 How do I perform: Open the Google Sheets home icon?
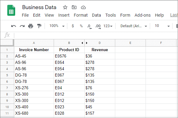(11, 10)
